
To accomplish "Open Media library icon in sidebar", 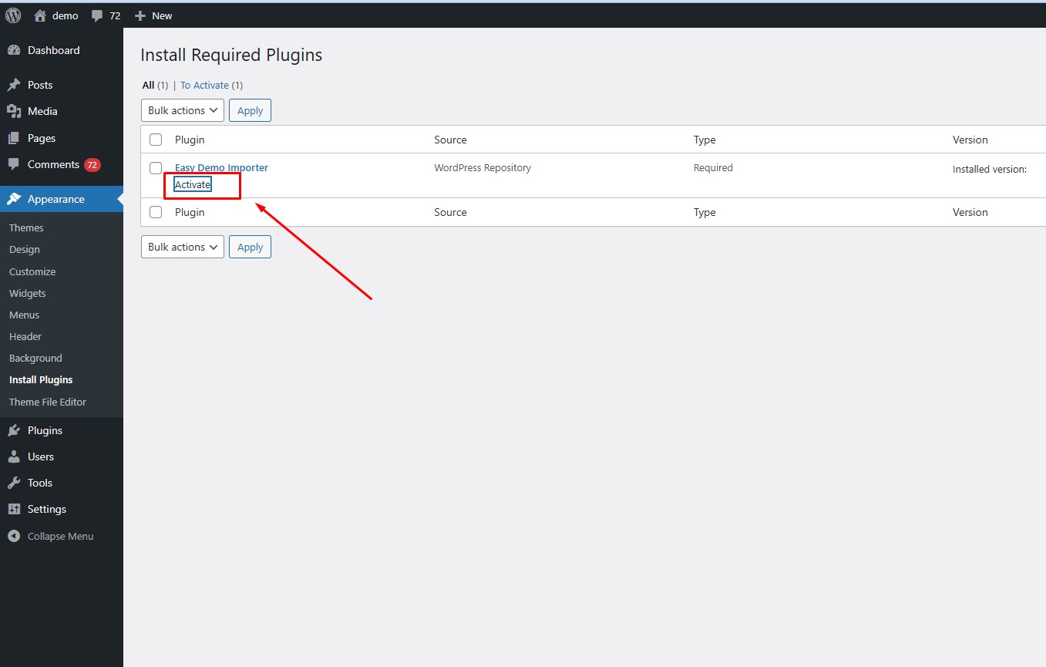I will coord(14,111).
